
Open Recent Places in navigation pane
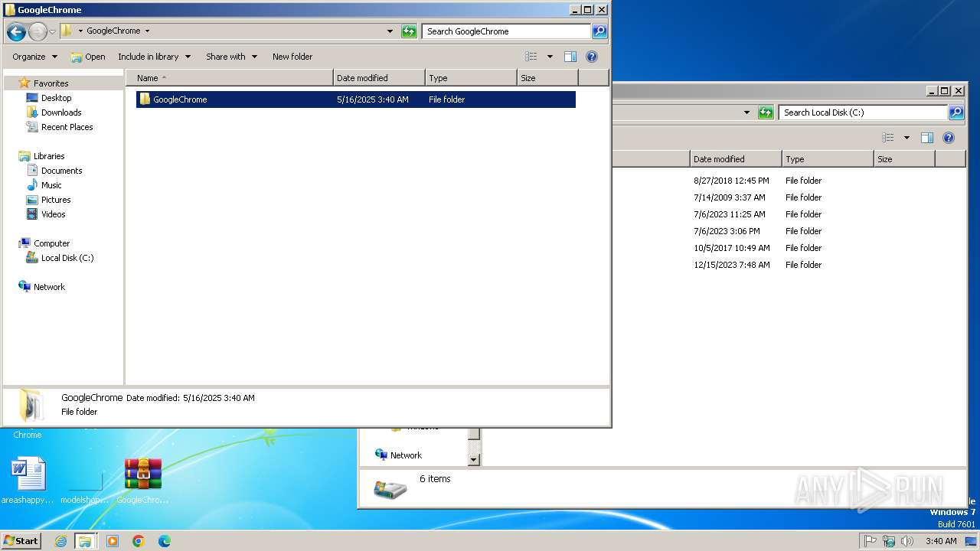67,127
